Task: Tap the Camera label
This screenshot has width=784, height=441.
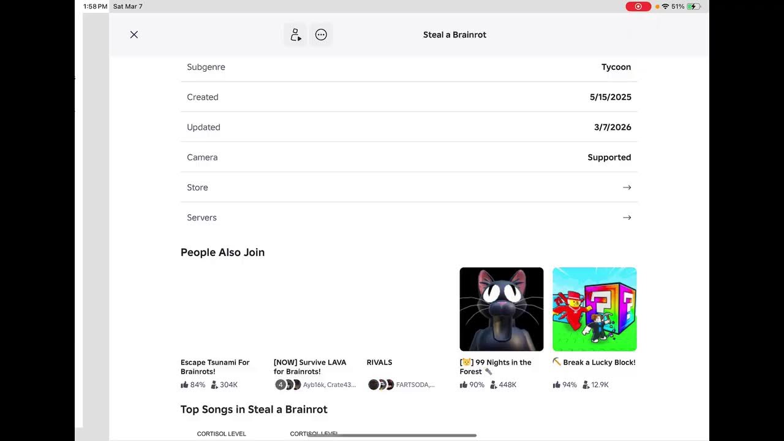Action: [x=202, y=157]
